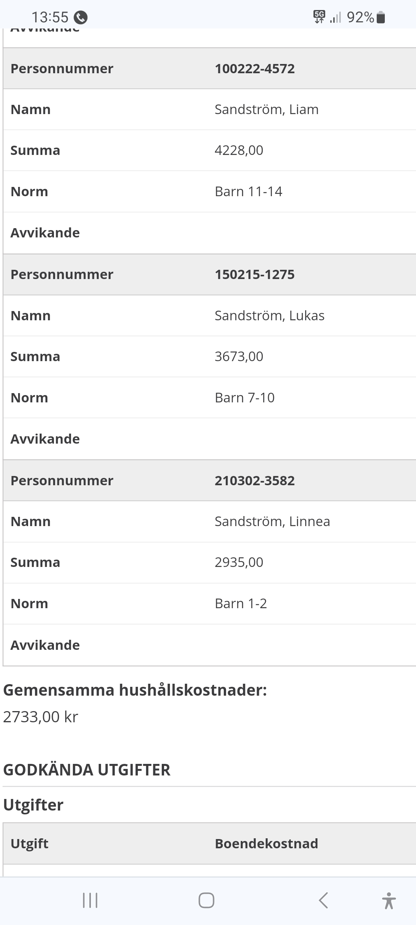Tap the GODKÄNDA UTGIFTER heading
The width and height of the screenshot is (416, 925).
87,770
